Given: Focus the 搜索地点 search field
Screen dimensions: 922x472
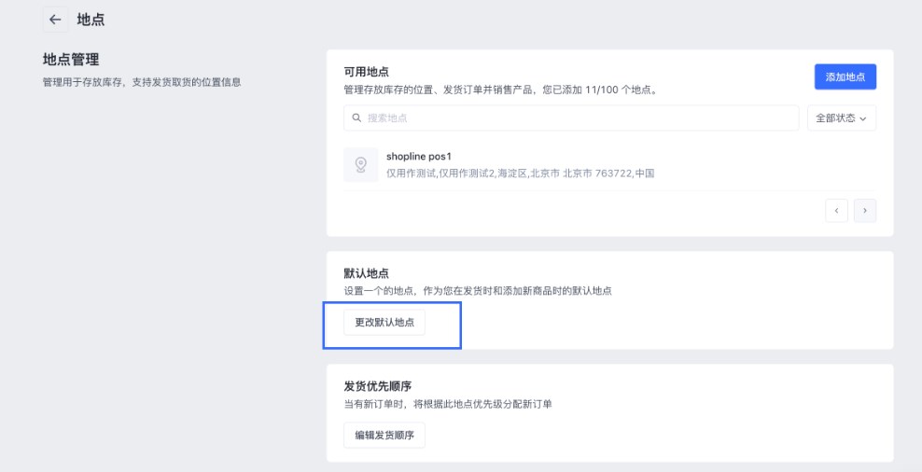Looking at the screenshot, I should [x=579, y=118].
